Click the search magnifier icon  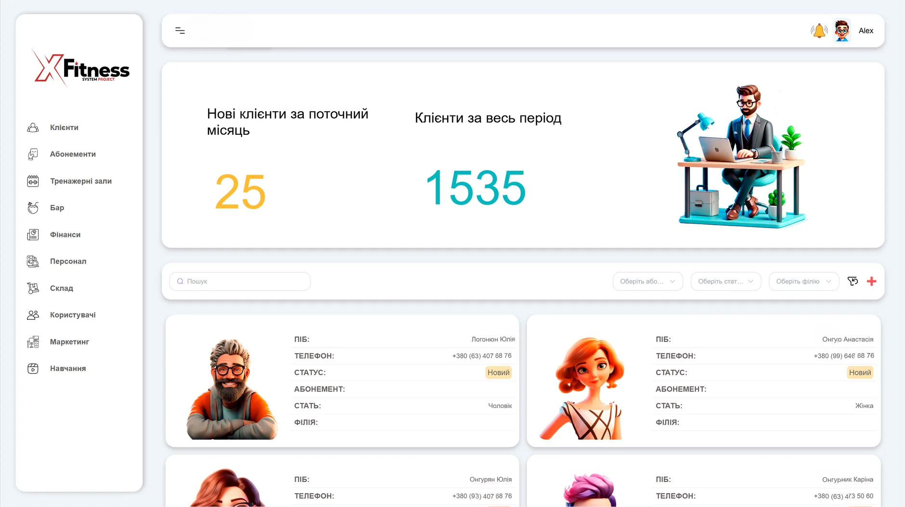[180, 281]
